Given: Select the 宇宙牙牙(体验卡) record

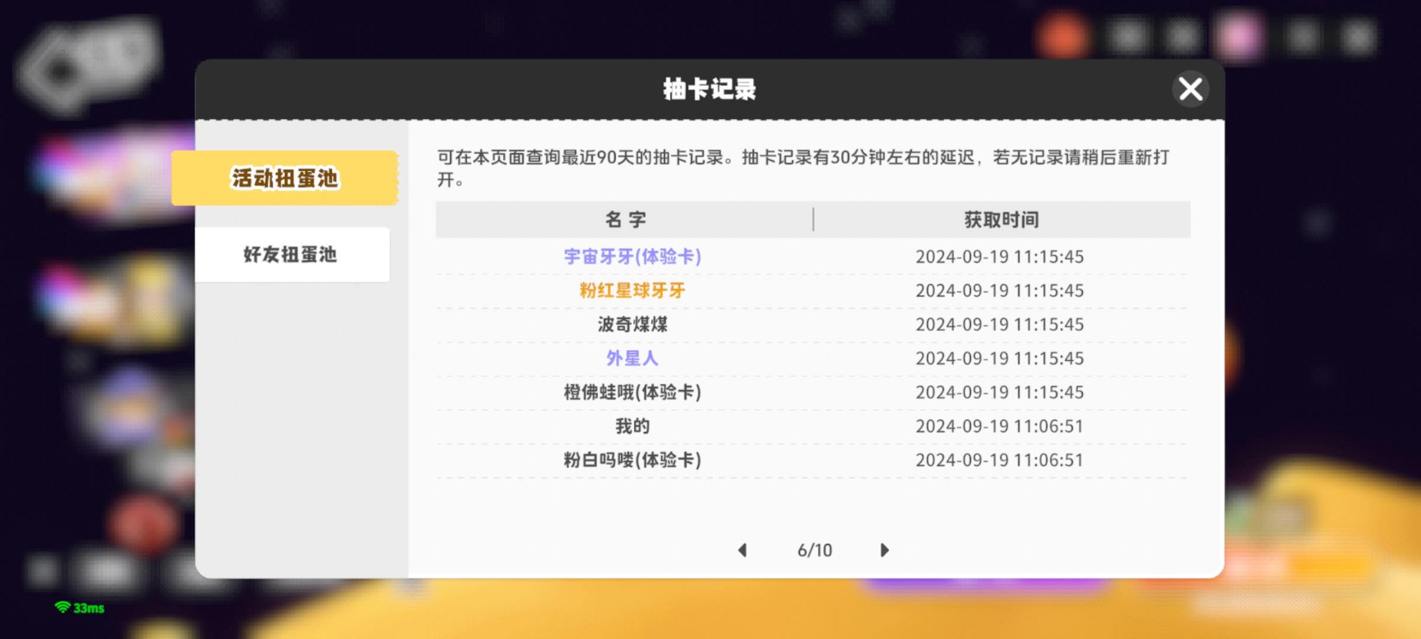Looking at the screenshot, I should tap(632, 257).
